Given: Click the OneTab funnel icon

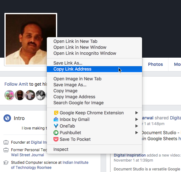Looking at the screenshot, I should tap(56, 126).
